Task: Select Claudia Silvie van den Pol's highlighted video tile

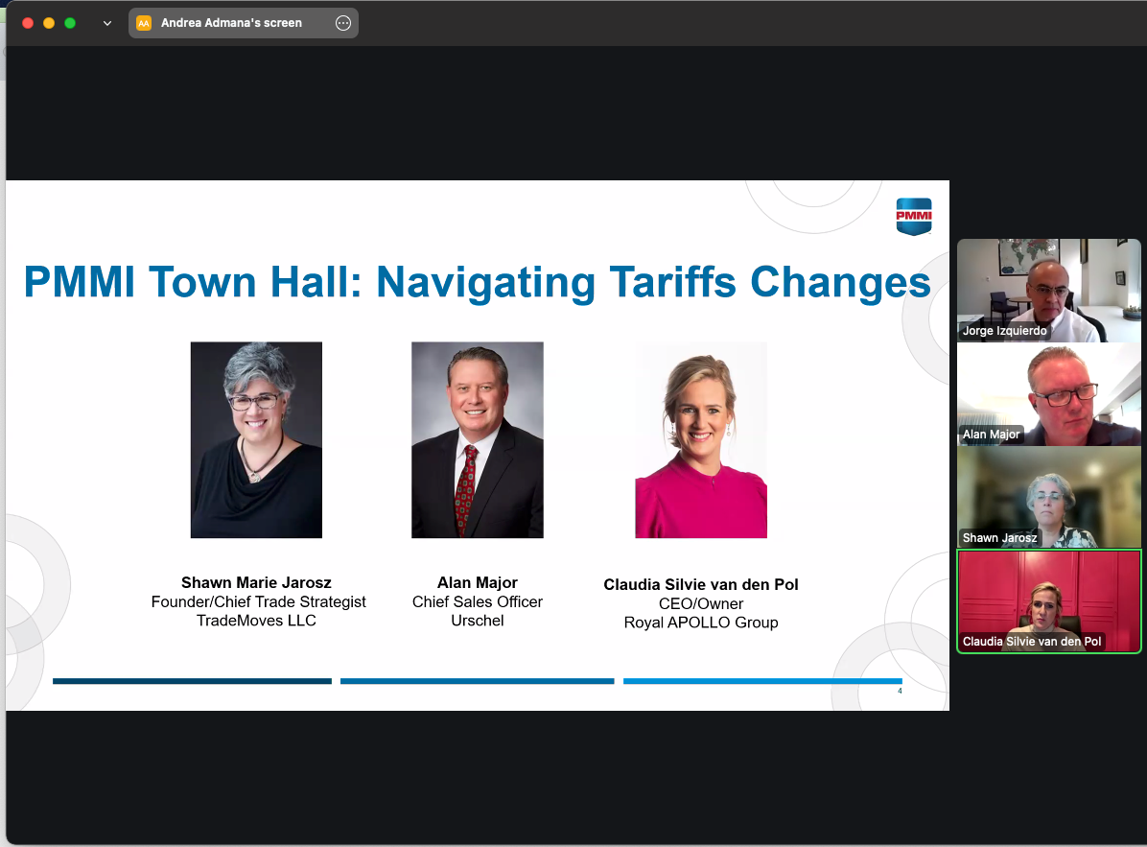Action: click(1048, 601)
